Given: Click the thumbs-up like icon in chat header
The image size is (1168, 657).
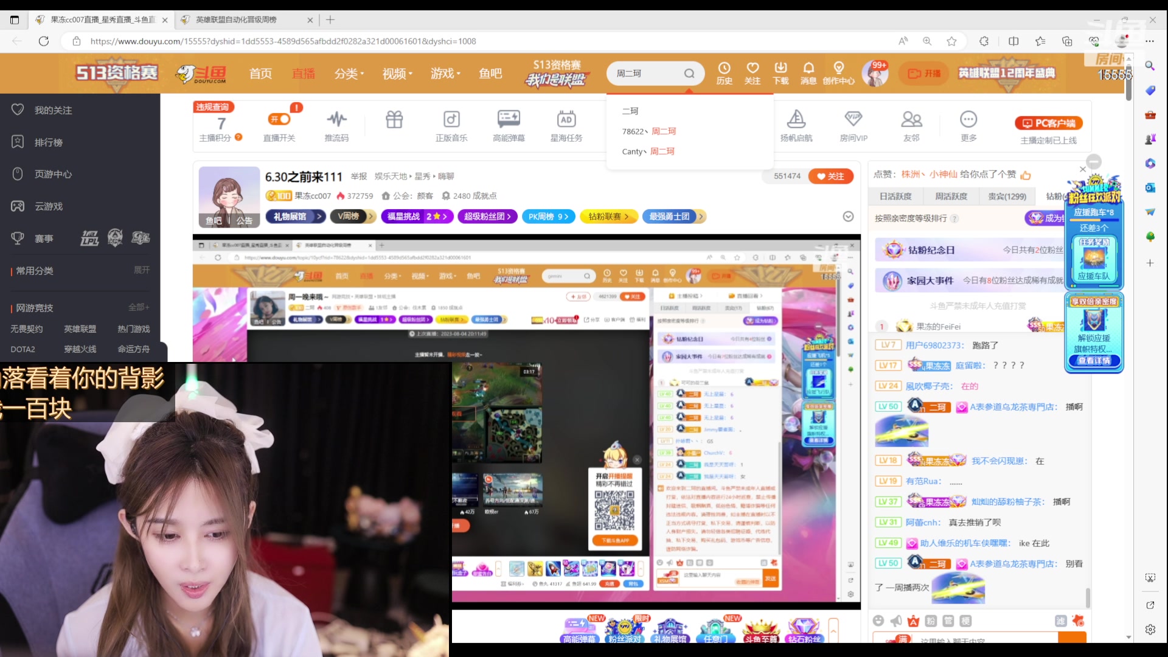Looking at the screenshot, I should tap(1026, 175).
